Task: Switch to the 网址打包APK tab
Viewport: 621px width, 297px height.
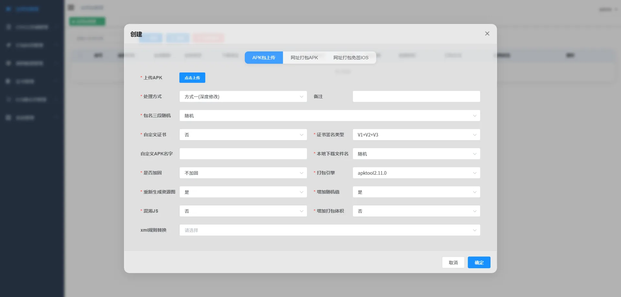Action: click(x=304, y=58)
